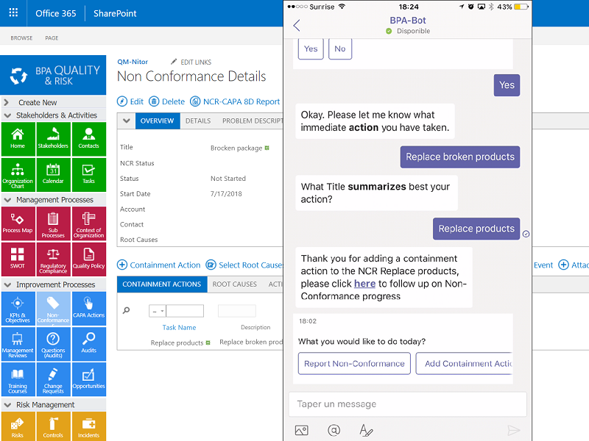
Task: Select the CONTAINMENT ACTIONS tab
Action: (x=162, y=284)
